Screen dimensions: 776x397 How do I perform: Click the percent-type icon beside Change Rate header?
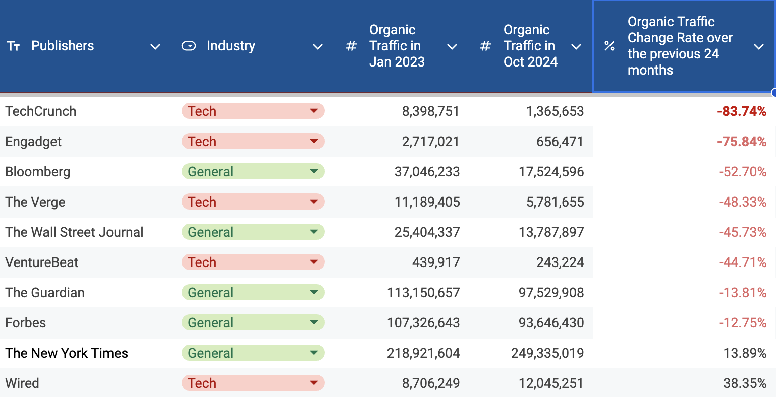tap(609, 46)
